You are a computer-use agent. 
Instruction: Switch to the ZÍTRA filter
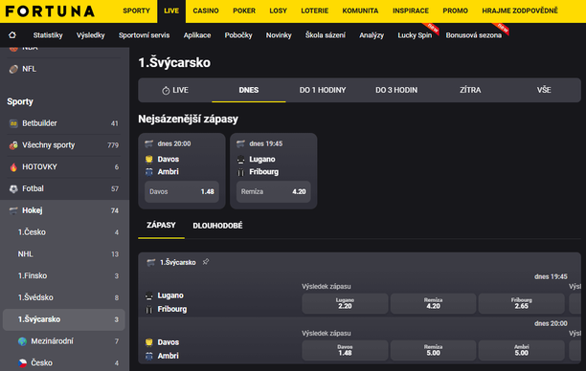pyautogui.click(x=470, y=90)
